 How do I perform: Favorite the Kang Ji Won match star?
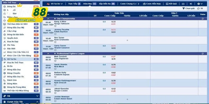pos(55,26)
